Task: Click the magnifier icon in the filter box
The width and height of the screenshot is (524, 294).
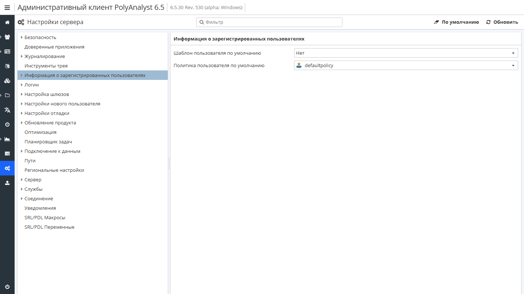Action: point(201,22)
